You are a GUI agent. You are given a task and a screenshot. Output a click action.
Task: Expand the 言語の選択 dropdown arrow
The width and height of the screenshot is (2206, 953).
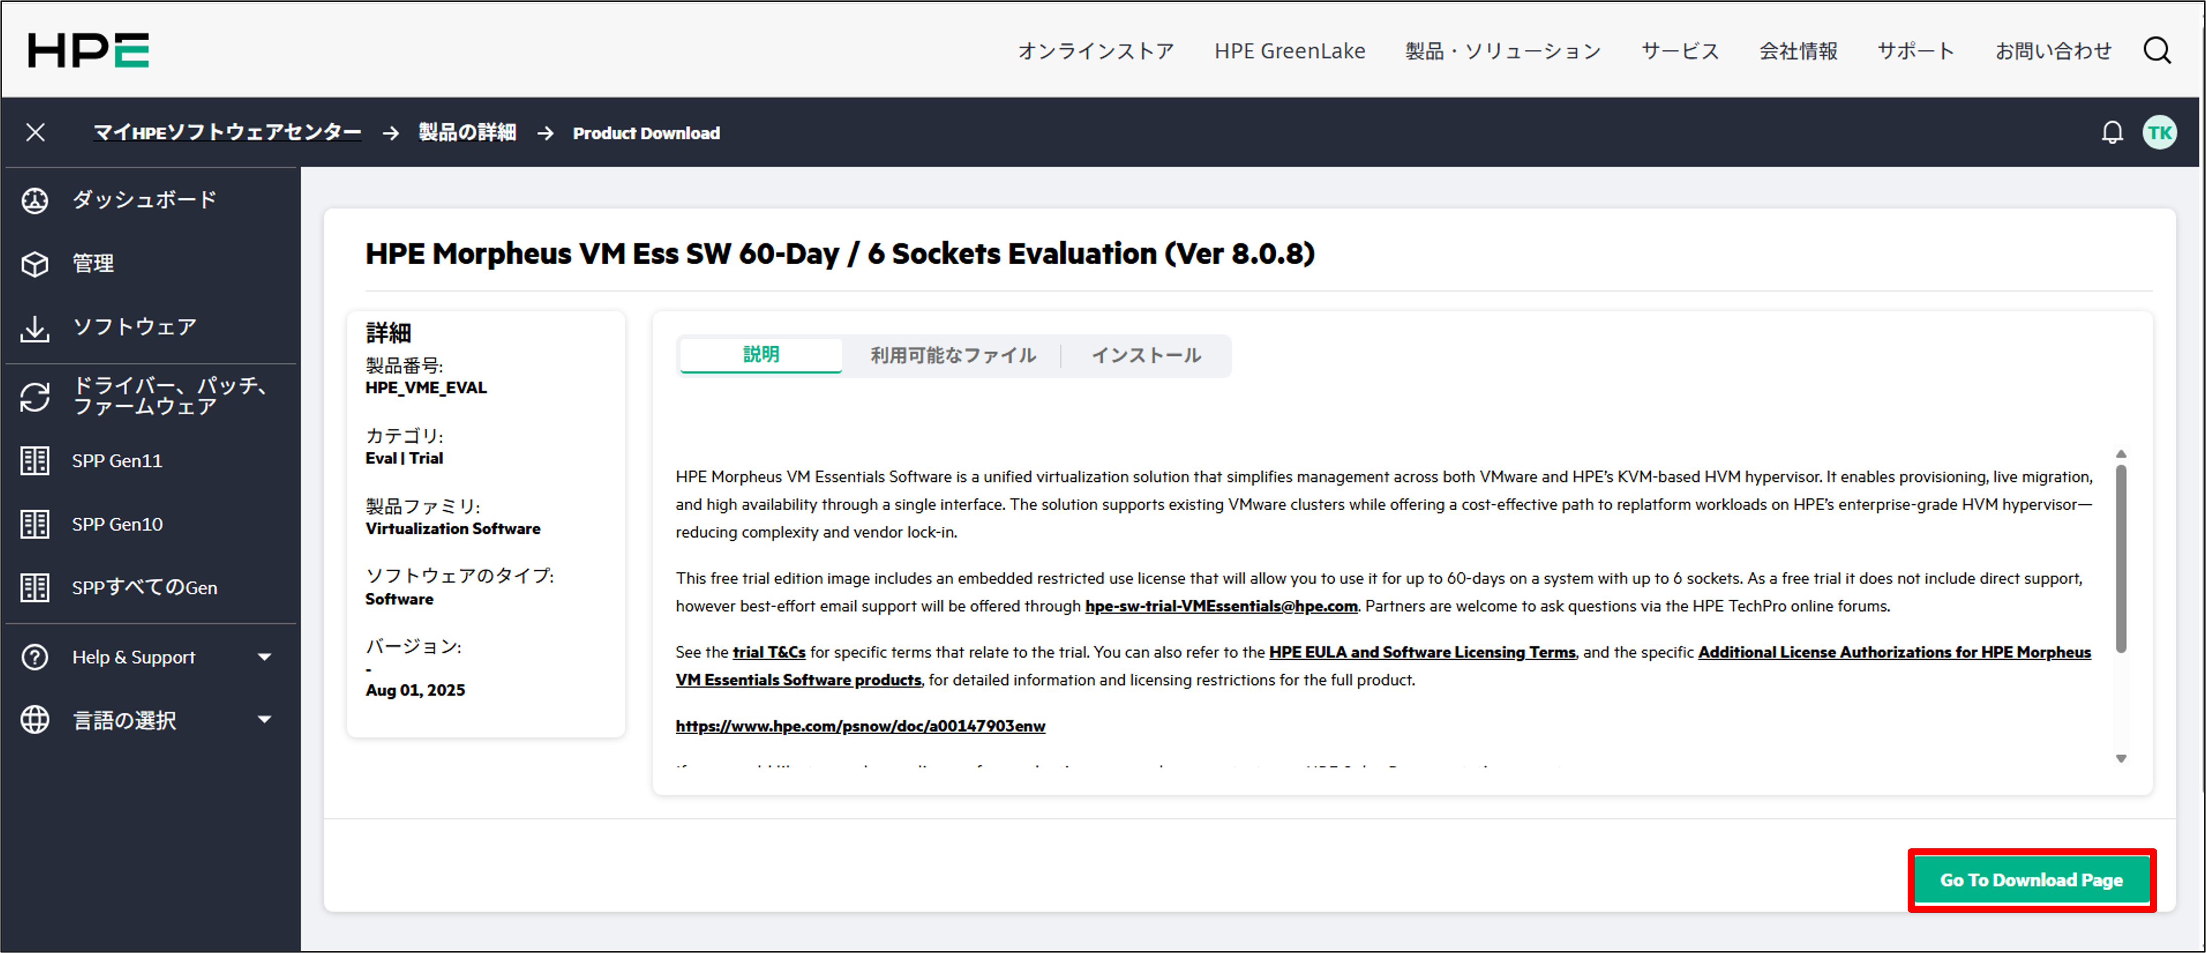pyautogui.click(x=265, y=720)
